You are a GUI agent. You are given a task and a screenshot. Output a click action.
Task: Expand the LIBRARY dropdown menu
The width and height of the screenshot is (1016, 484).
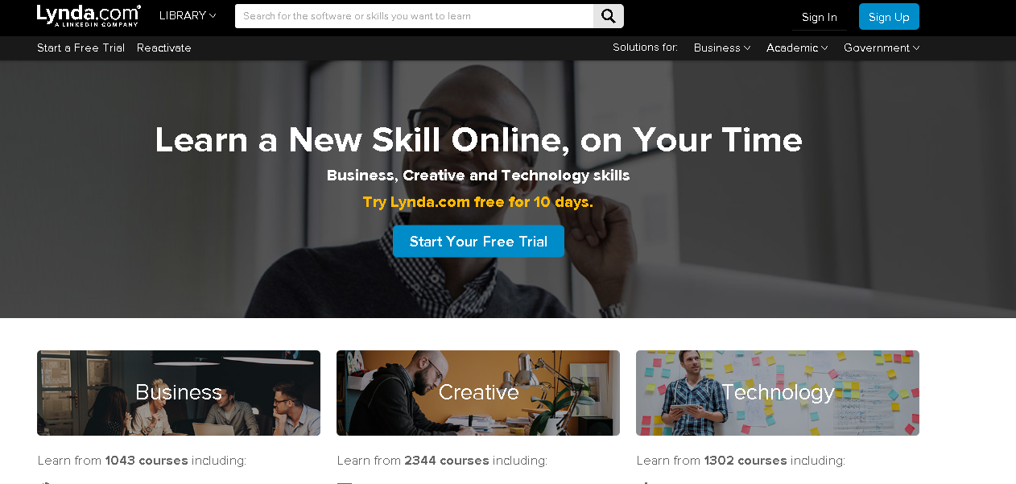(x=188, y=15)
